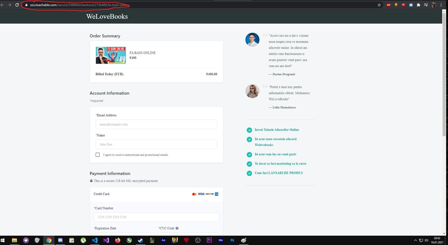Open Visual Studio (purple) from the taskbar
Viewport: 448px width, 245px height.
pyautogui.click(x=106, y=241)
